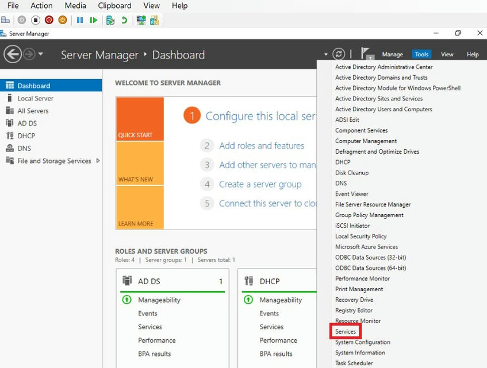Open Active Directory Administrative Center
The height and width of the screenshot is (368, 487).
(384, 67)
